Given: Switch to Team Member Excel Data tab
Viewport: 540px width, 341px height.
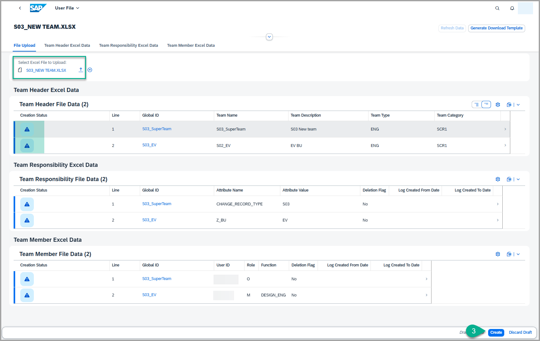Looking at the screenshot, I should click(x=191, y=46).
